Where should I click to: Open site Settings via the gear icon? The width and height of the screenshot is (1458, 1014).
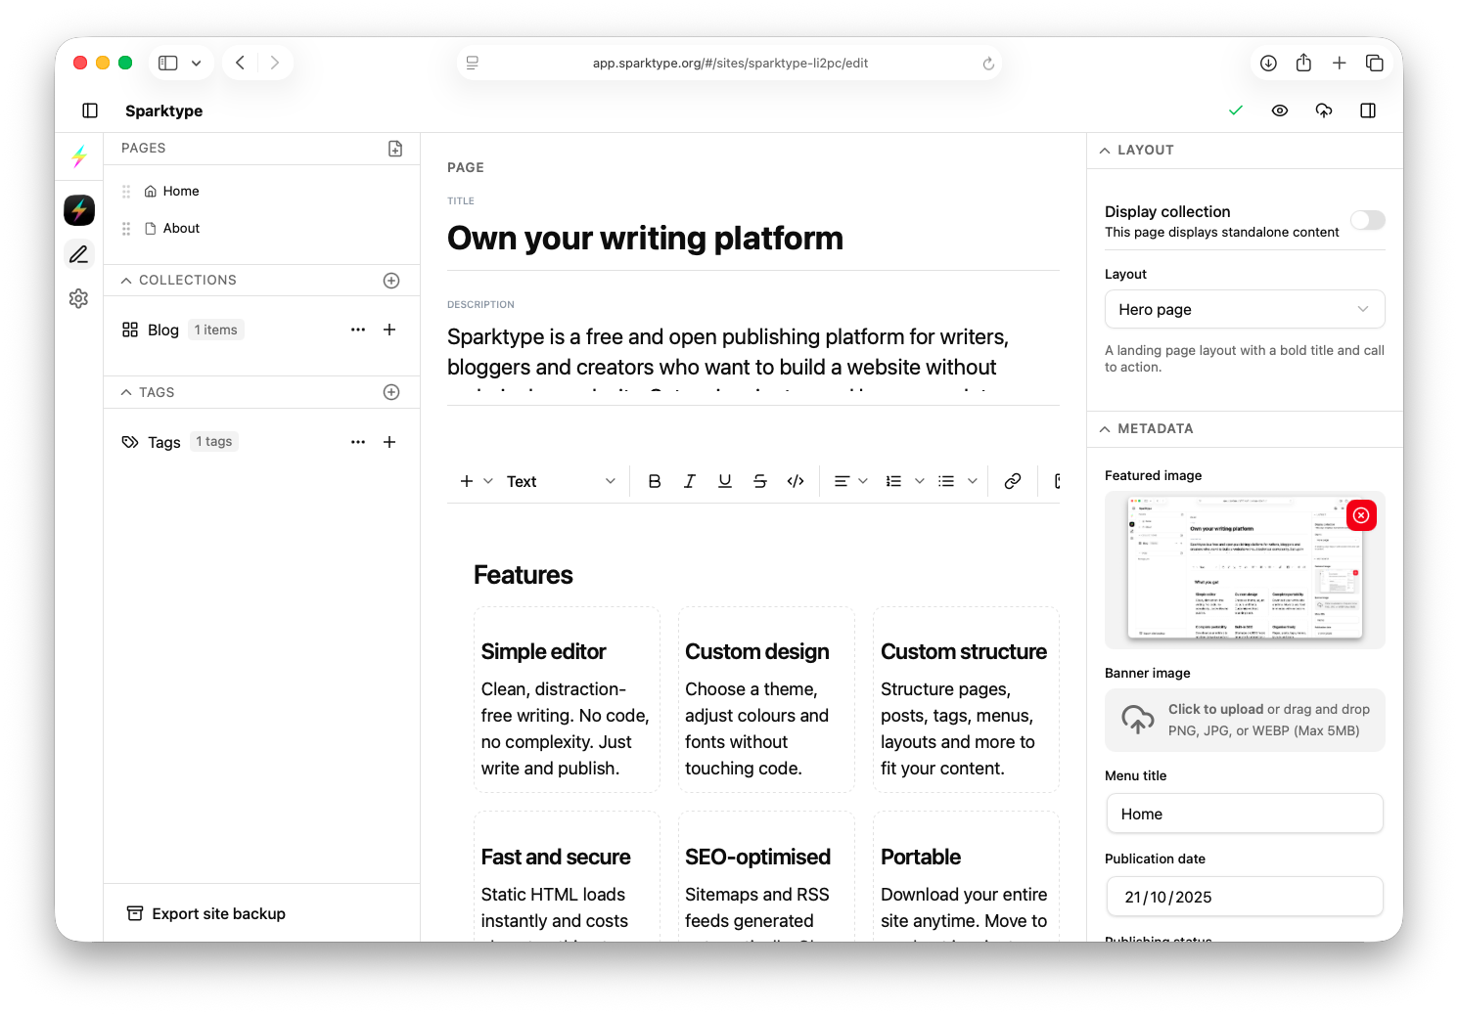(78, 298)
